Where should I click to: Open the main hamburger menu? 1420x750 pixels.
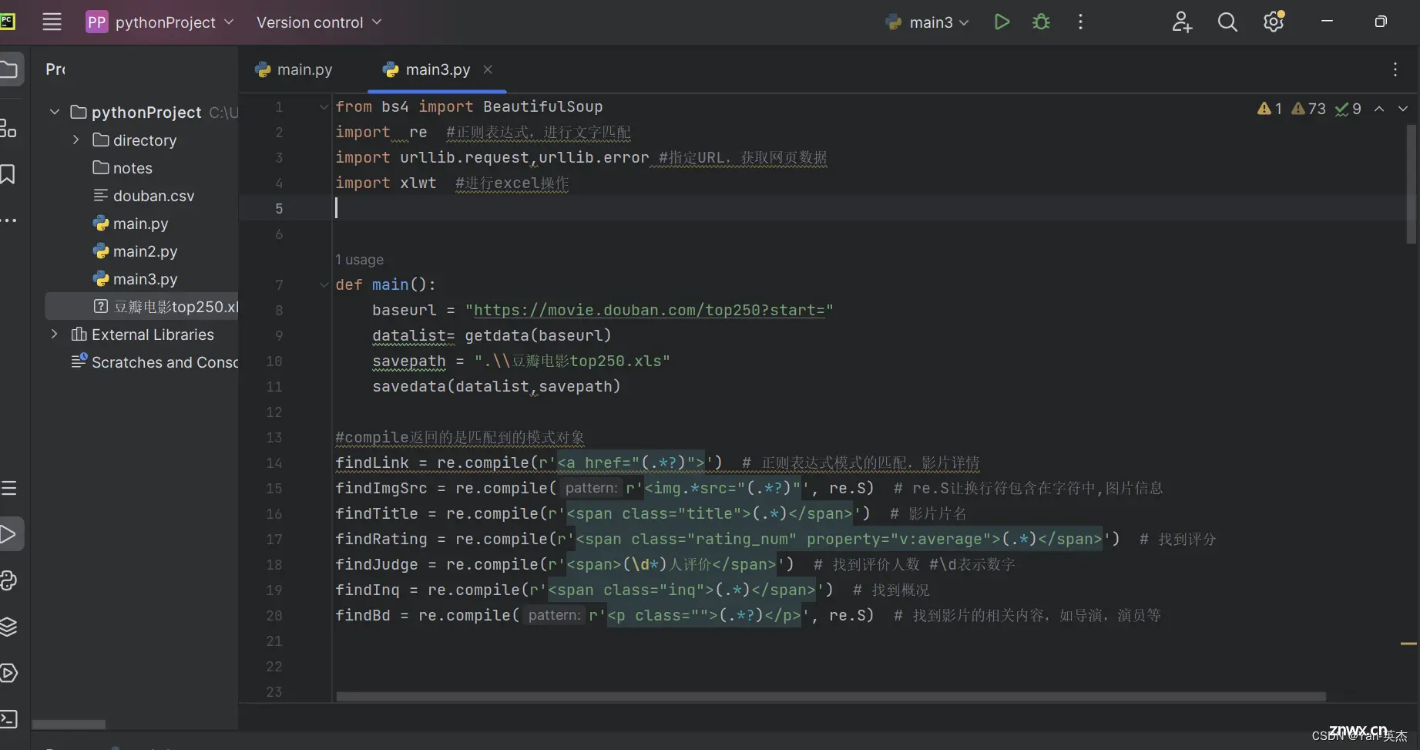point(52,22)
